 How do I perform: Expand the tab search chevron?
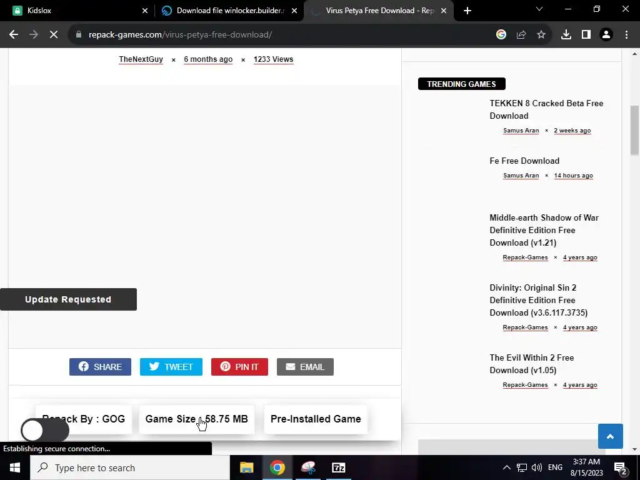coord(539,9)
